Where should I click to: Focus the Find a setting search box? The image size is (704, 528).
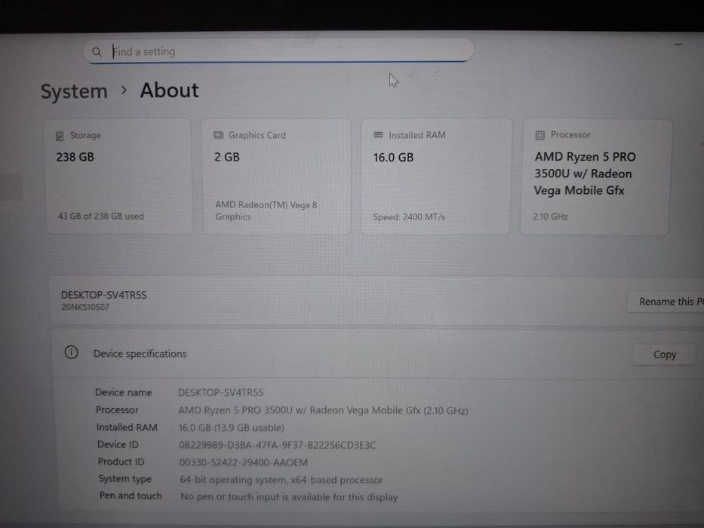[278, 51]
